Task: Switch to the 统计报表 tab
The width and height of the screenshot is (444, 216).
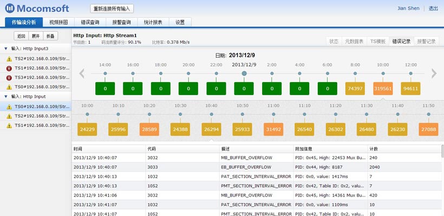Action: tap(153, 22)
